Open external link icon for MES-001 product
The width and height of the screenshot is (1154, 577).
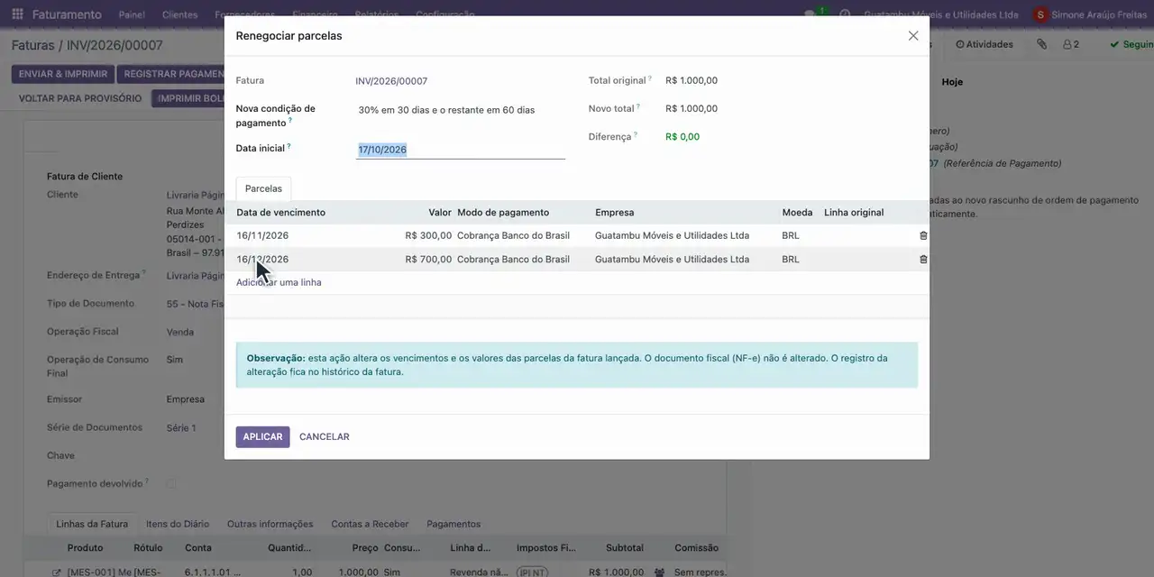click(57, 572)
